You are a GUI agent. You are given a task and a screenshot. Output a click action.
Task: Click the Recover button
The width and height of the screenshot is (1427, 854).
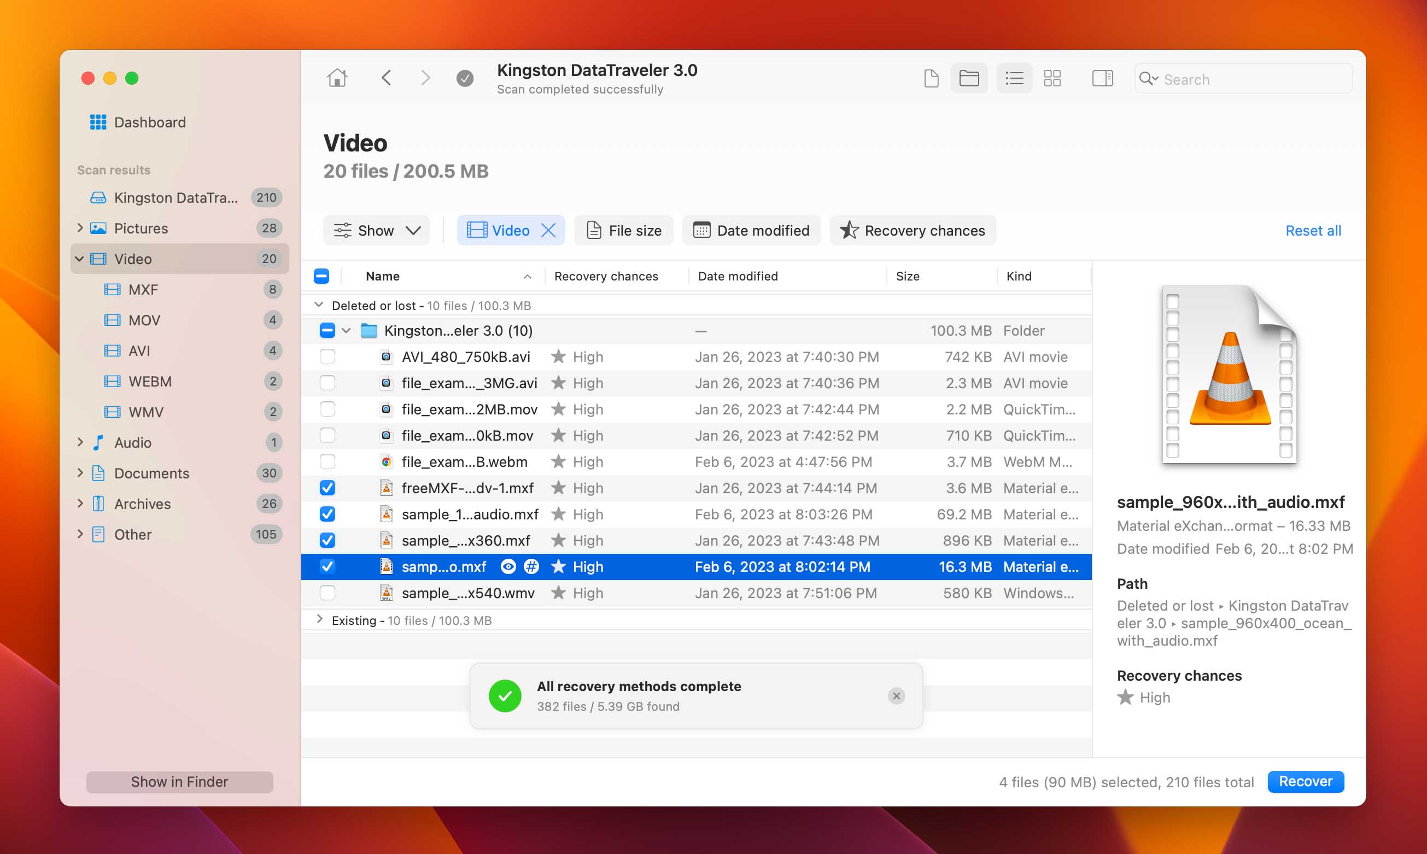[1306, 781]
